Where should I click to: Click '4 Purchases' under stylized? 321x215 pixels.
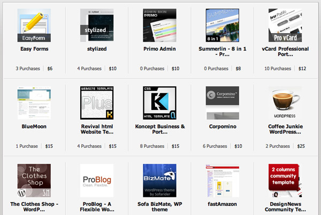point(89,69)
